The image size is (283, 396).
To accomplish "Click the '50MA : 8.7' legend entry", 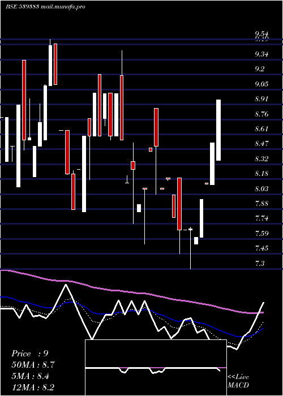I will click(33, 365).
